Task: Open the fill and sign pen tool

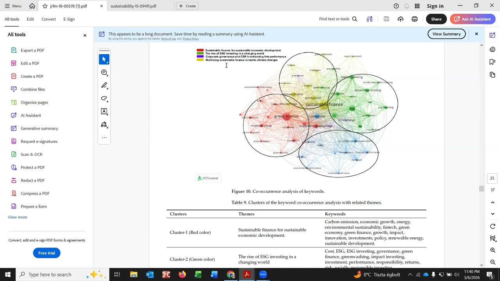Action: [104, 124]
